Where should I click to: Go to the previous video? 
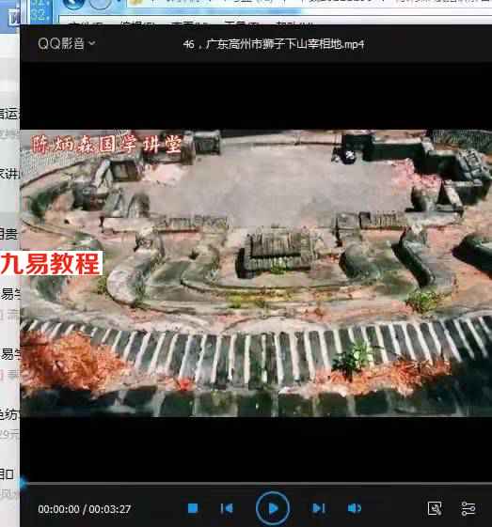click(x=227, y=508)
